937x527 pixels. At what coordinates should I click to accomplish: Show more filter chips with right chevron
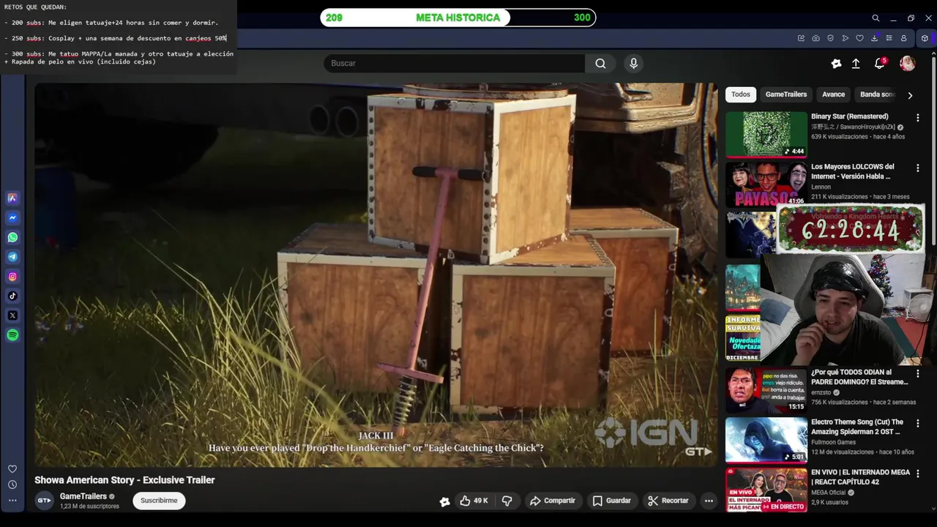coord(910,95)
